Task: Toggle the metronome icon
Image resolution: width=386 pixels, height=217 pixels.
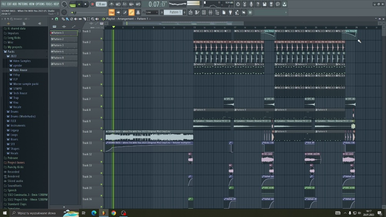Action: pyautogui.click(x=111, y=4)
